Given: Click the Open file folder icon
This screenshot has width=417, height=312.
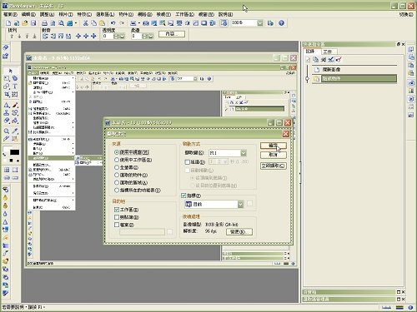Looking at the screenshot, I should pyautogui.click(x=25, y=23).
